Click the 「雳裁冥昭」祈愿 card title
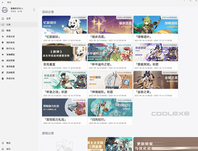198x151 pixels. [x=147, y=65]
